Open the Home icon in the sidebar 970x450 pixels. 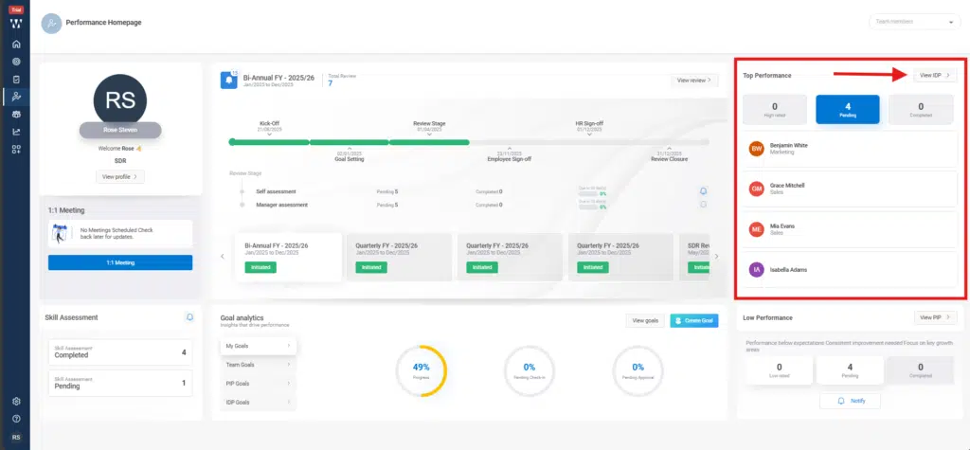(17, 44)
